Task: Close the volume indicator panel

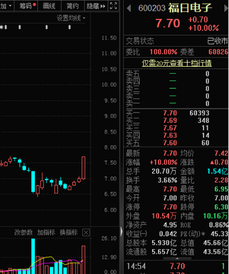Action: click(x=86, y=232)
